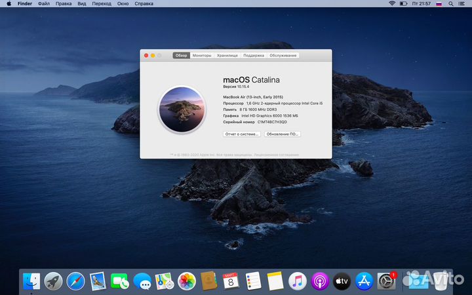The width and height of the screenshot is (472, 295).
Task: Click Графика Intel HD Graphics 6000 line
Action: [260, 115]
